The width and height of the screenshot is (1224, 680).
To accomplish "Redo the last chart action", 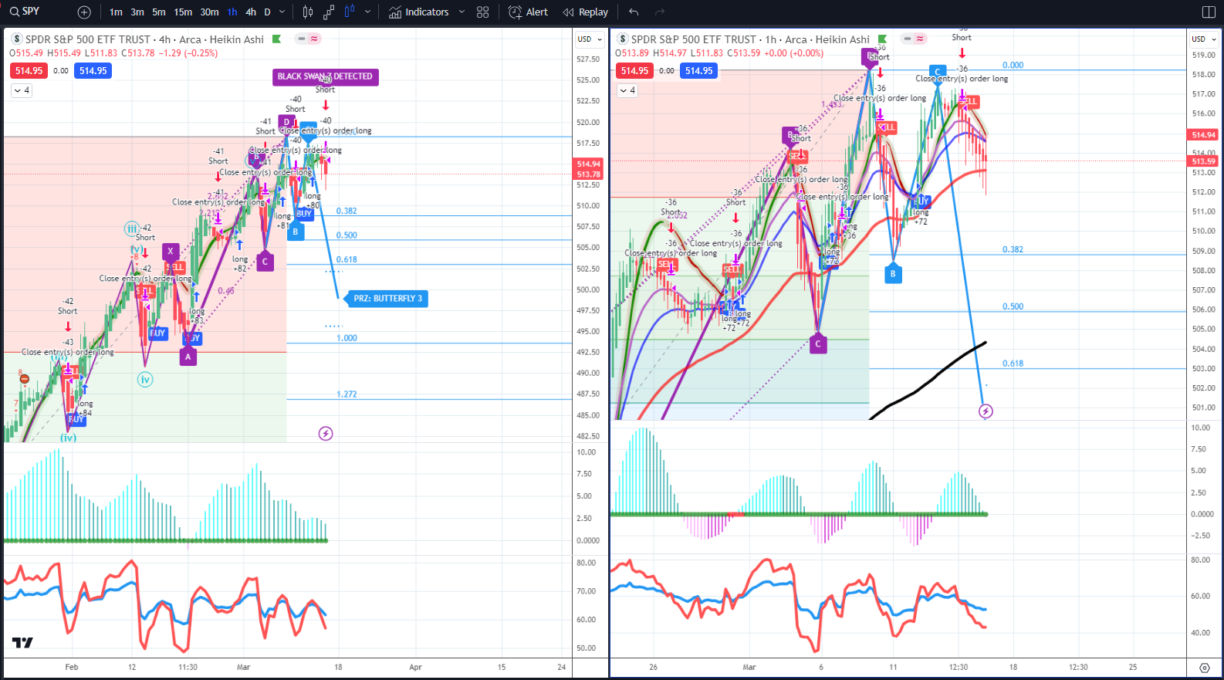I will [x=660, y=12].
